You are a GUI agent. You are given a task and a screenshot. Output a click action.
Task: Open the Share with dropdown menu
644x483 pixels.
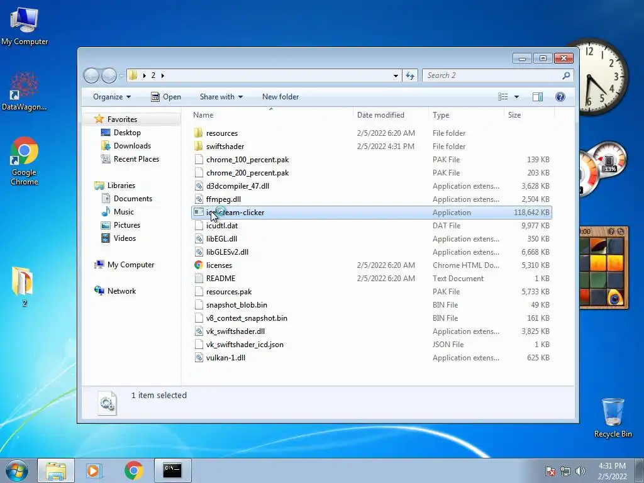pos(221,97)
